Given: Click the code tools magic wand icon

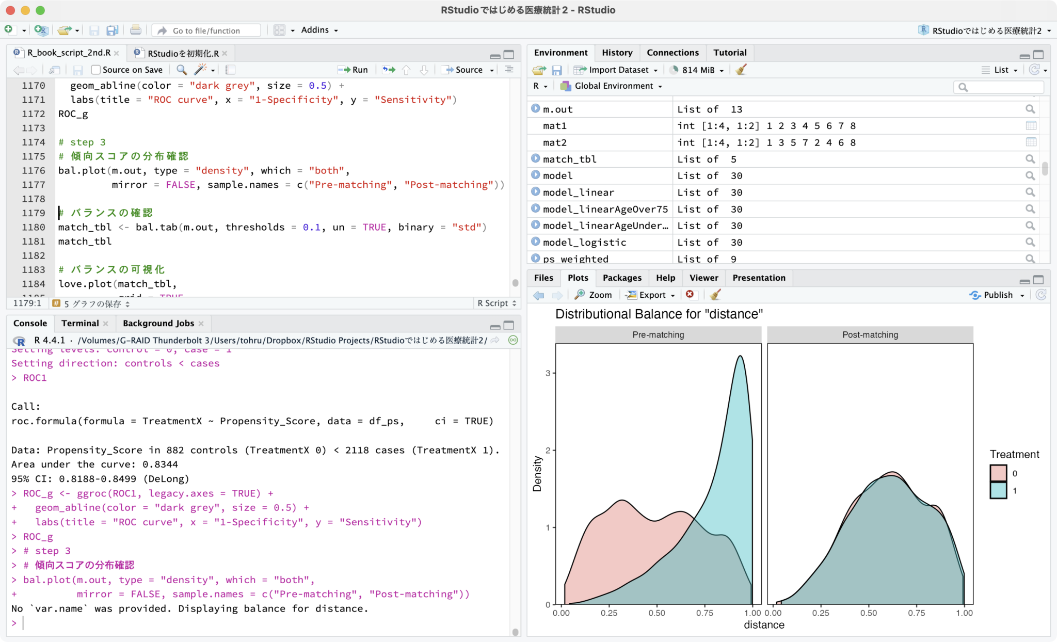Looking at the screenshot, I should 201,70.
